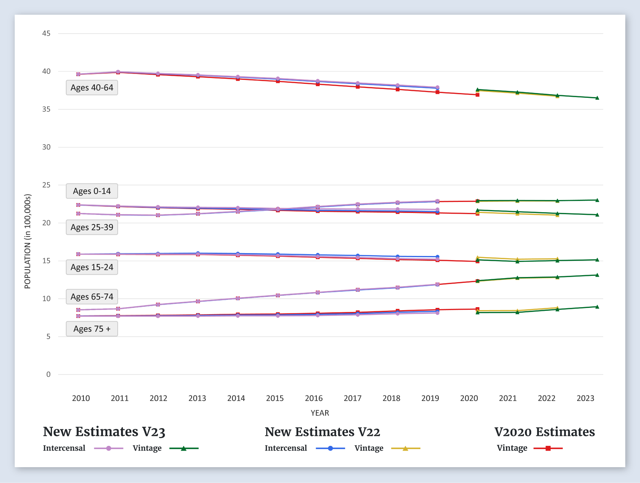This screenshot has height=483, width=640.
Task: Click the green V23 Vintage triangle legend marker
Action: [184, 448]
